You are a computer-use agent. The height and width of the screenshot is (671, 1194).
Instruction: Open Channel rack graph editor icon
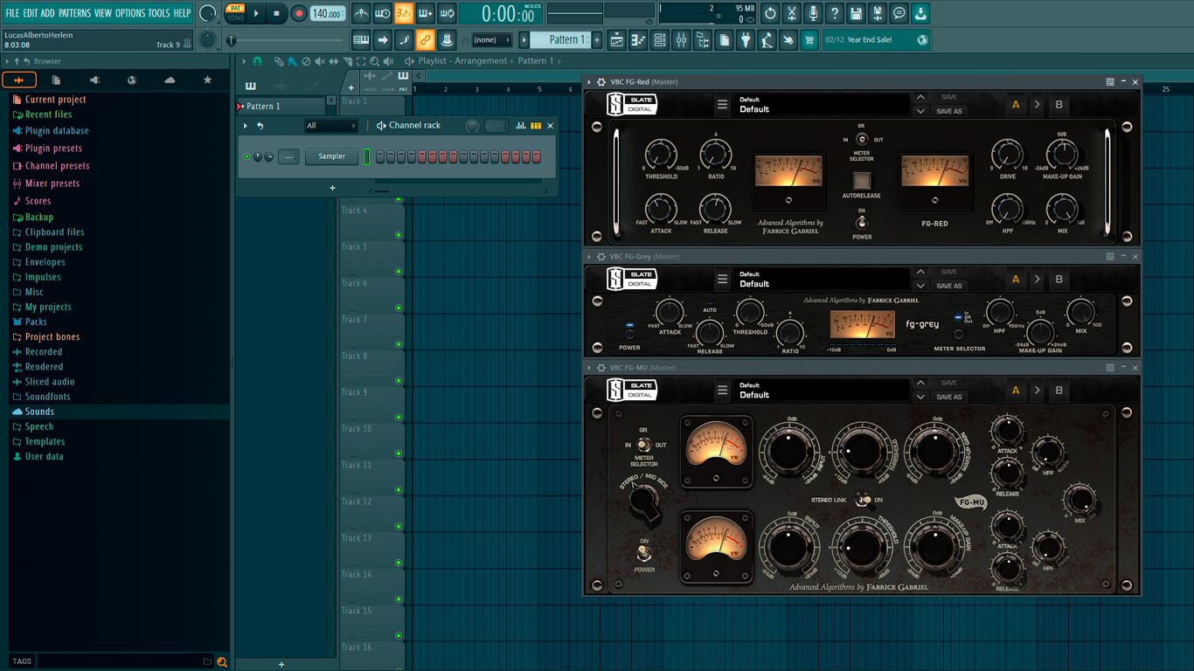[521, 126]
